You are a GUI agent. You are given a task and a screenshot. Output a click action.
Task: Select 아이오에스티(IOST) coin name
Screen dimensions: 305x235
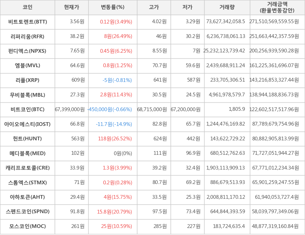click(x=28, y=124)
